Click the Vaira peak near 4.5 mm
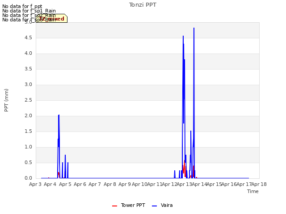286x214 pixels. pyautogui.click(x=183, y=36)
